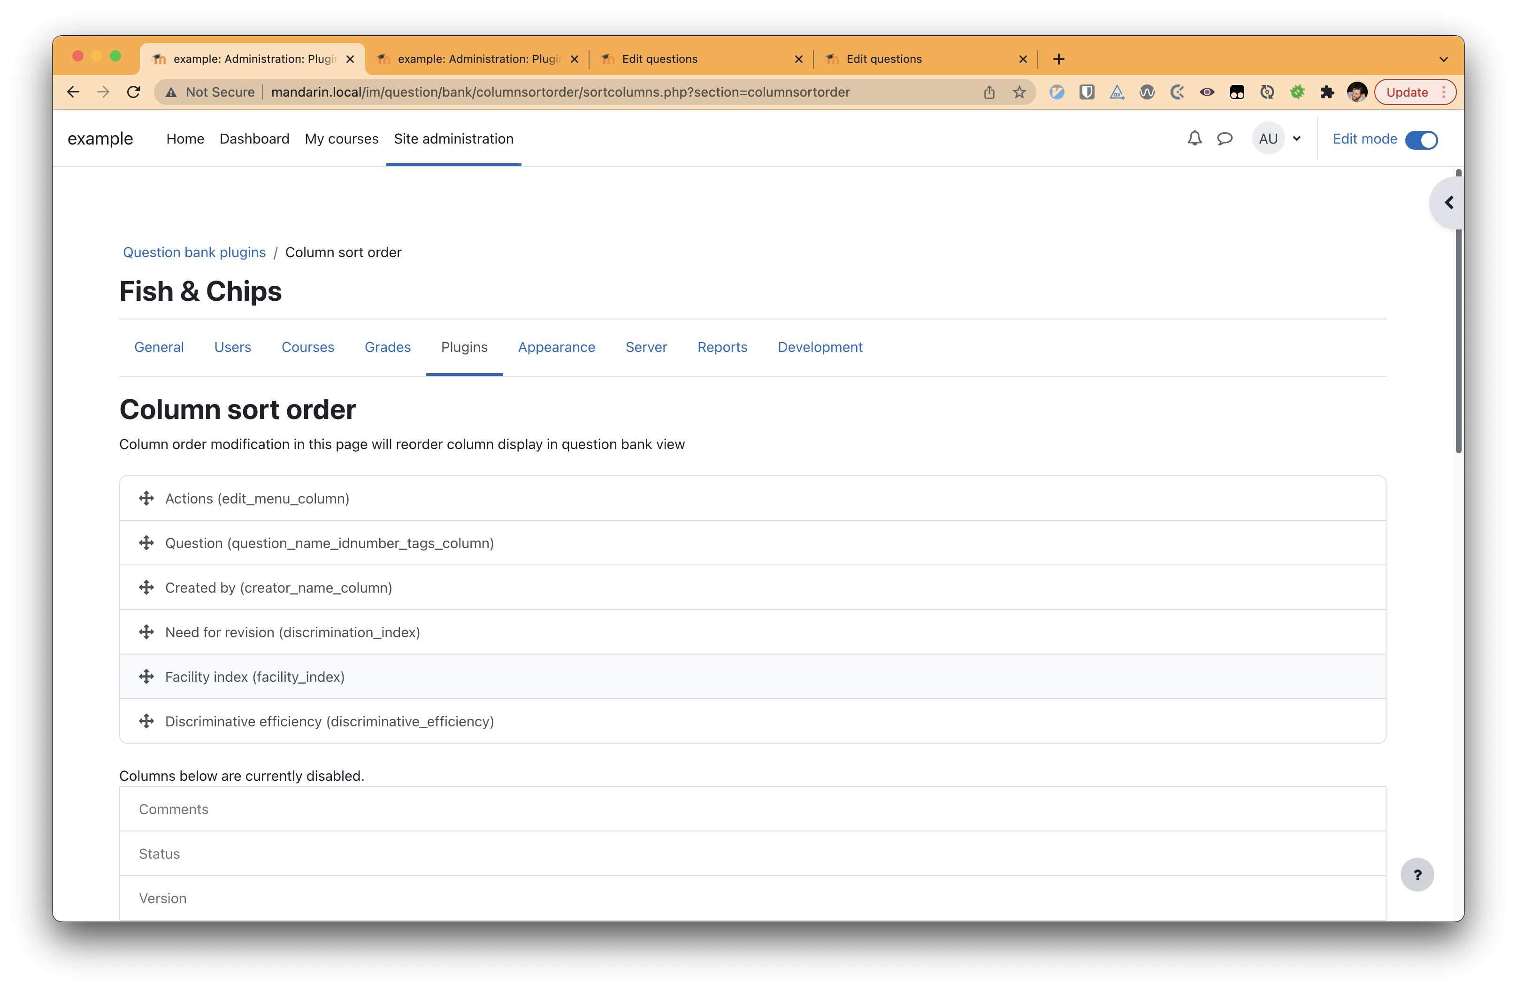Select Discriminative efficiency (discriminative_efficiency) text
The width and height of the screenshot is (1517, 991).
[x=329, y=721]
